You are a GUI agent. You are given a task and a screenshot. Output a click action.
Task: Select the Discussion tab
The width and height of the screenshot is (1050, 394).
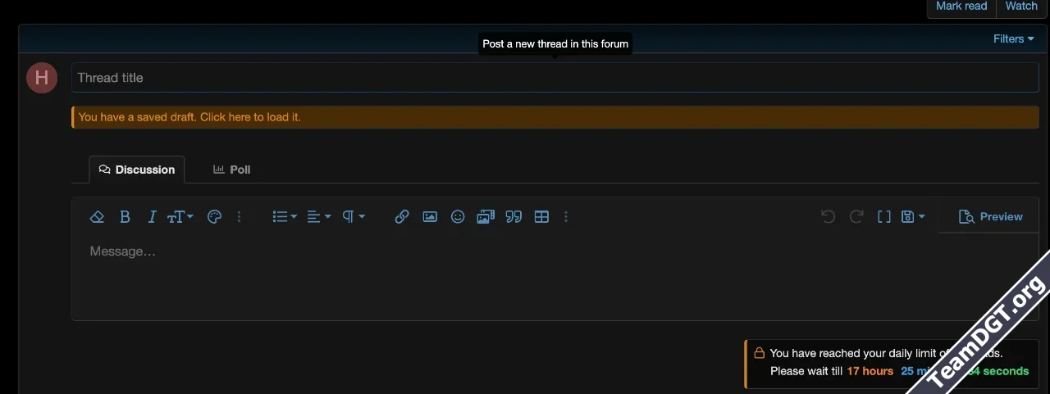(x=137, y=170)
